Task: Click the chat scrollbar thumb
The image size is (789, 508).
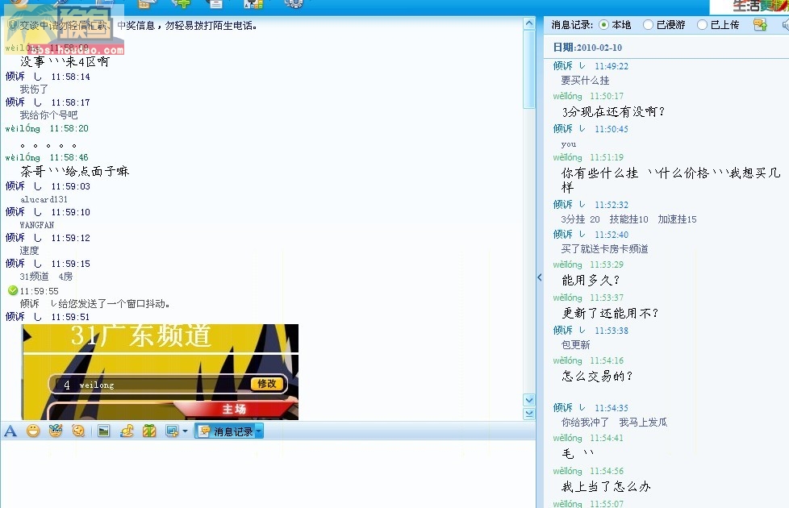Action: tap(529, 69)
